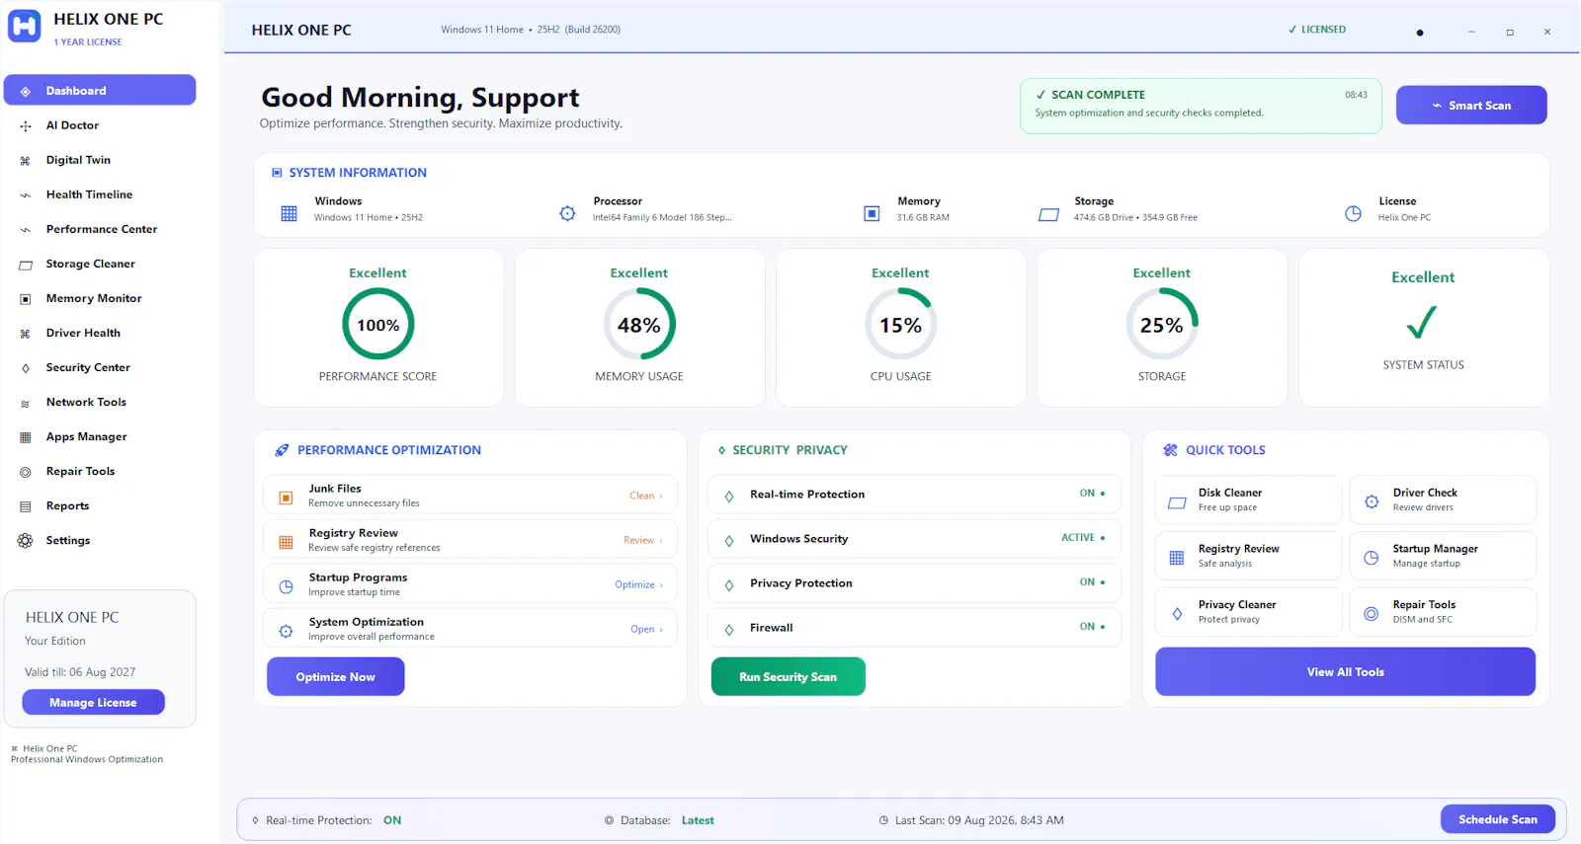Go to Performance Center menu item

(x=100, y=229)
